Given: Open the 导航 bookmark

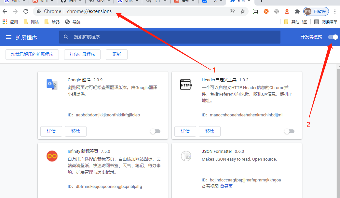Looking at the screenshot, I should coord(73,22).
